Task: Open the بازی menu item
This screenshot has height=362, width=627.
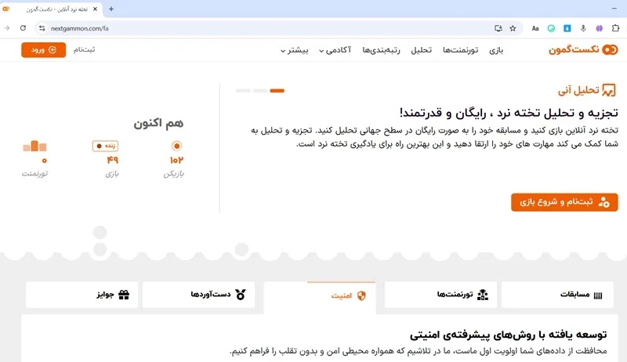Action: click(496, 50)
